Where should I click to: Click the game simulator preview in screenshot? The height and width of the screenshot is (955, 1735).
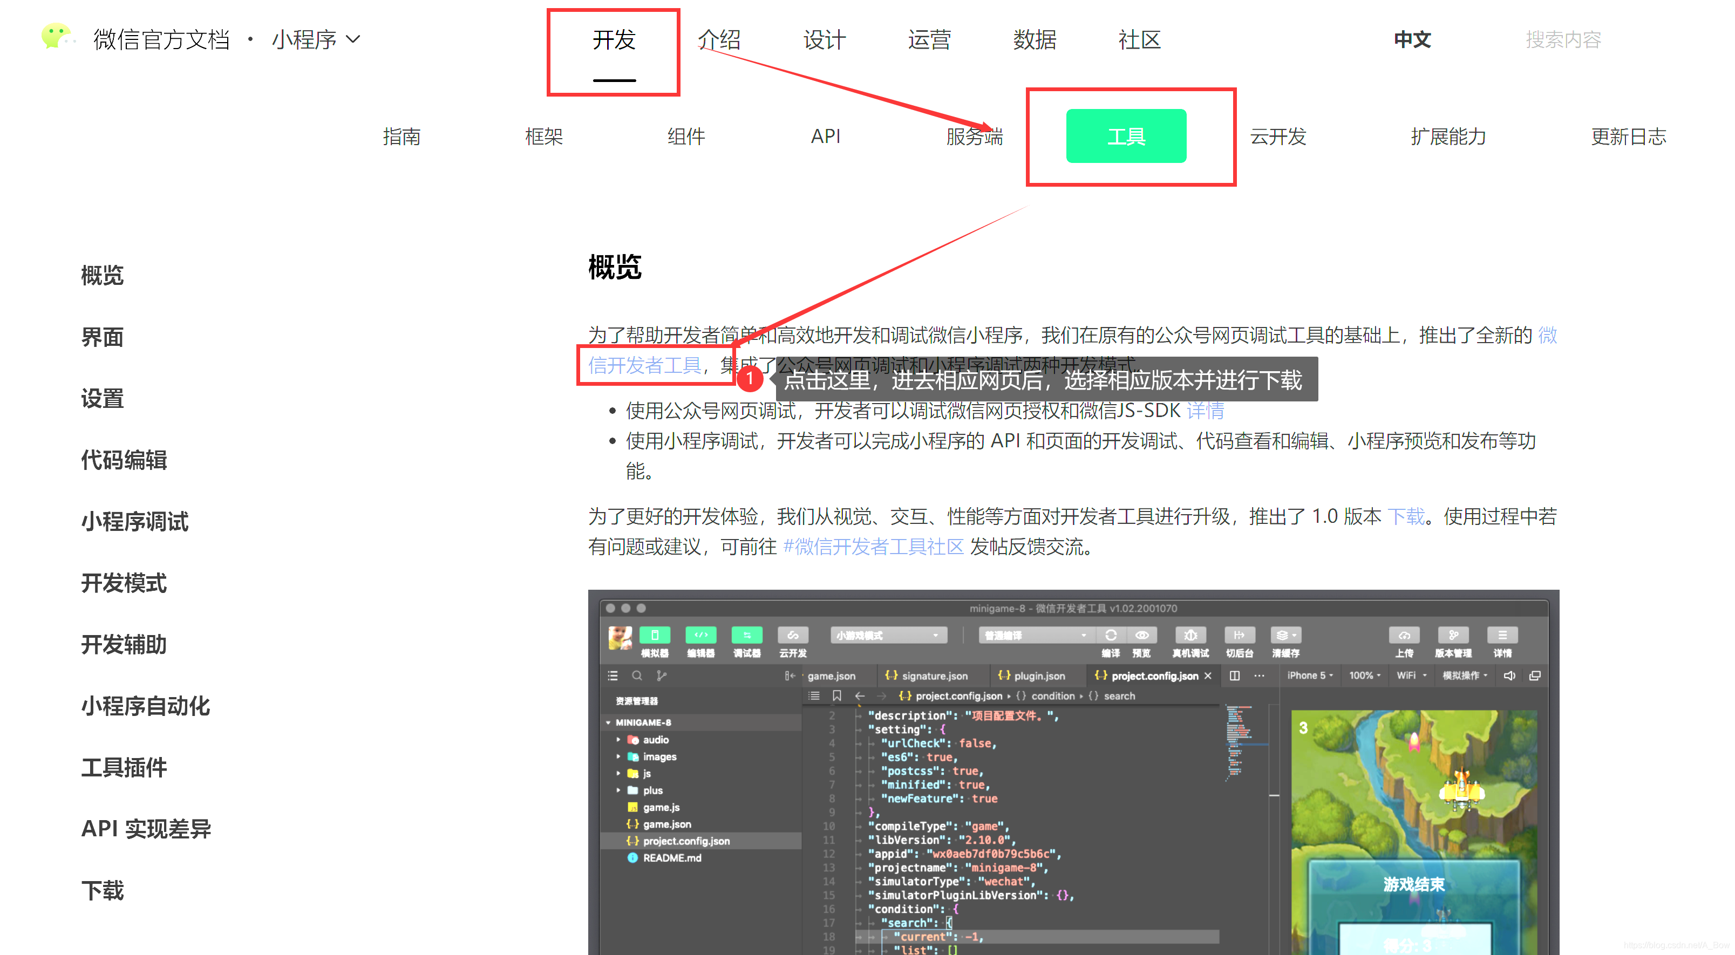click(x=1413, y=832)
